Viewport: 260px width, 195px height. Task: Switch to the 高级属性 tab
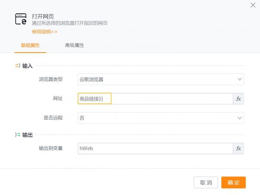[74, 45]
